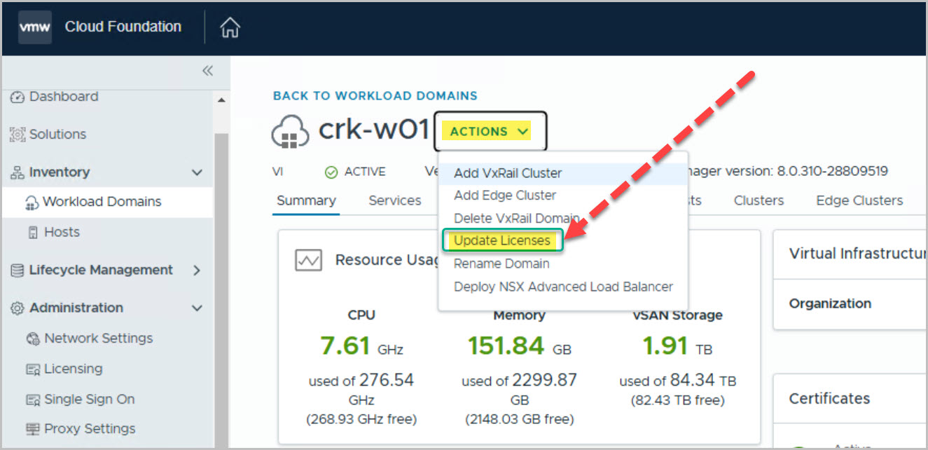
Task: Click the VMware vmw logo
Action: pyautogui.click(x=35, y=27)
